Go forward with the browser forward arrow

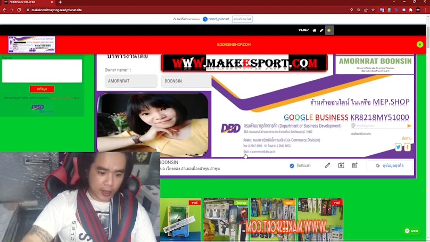coord(12,10)
